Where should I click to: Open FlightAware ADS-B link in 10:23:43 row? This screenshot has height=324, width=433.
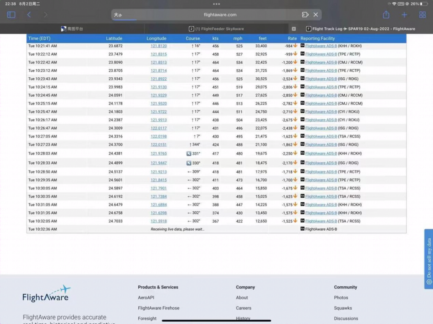[x=321, y=79]
